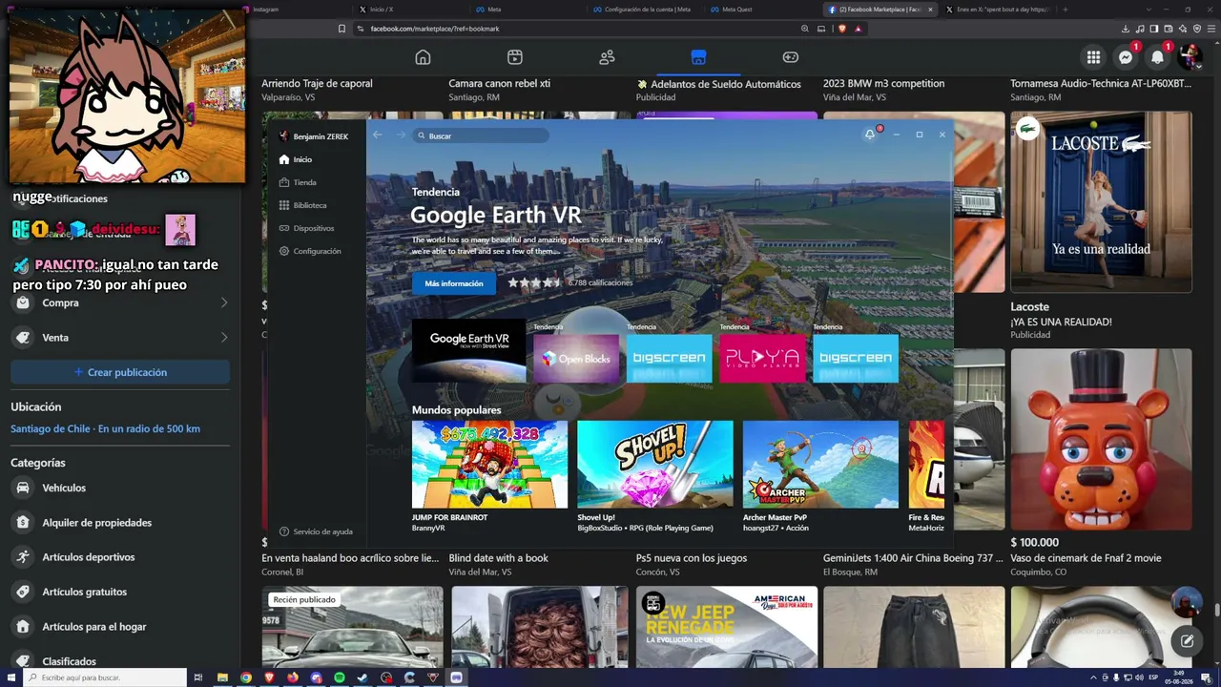Viewport: 1221px width, 687px height.
Task: Open Tienda in Meta Quest sidebar
Action: [298, 182]
